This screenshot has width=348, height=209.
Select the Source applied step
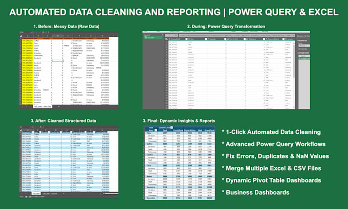pyautogui.click(x=304, y=56)
